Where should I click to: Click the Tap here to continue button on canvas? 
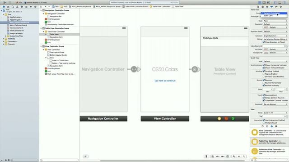pos(165,81)
